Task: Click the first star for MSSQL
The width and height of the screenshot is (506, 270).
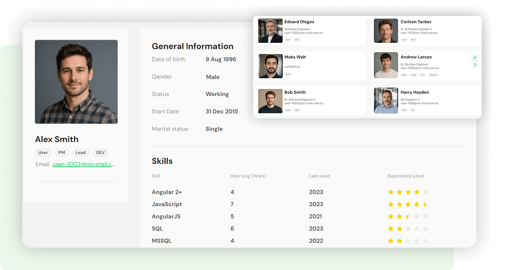Action: 390,241
